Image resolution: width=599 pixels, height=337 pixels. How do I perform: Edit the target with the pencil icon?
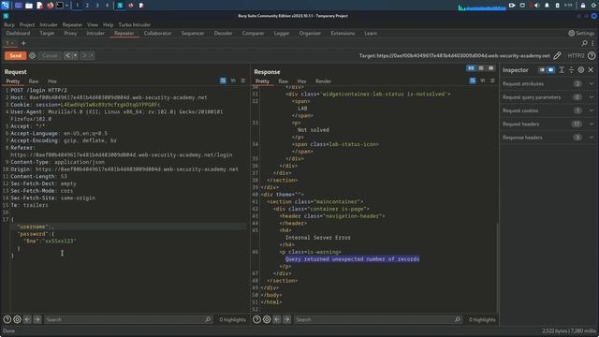pyautogui.click(x=558, y=56)
